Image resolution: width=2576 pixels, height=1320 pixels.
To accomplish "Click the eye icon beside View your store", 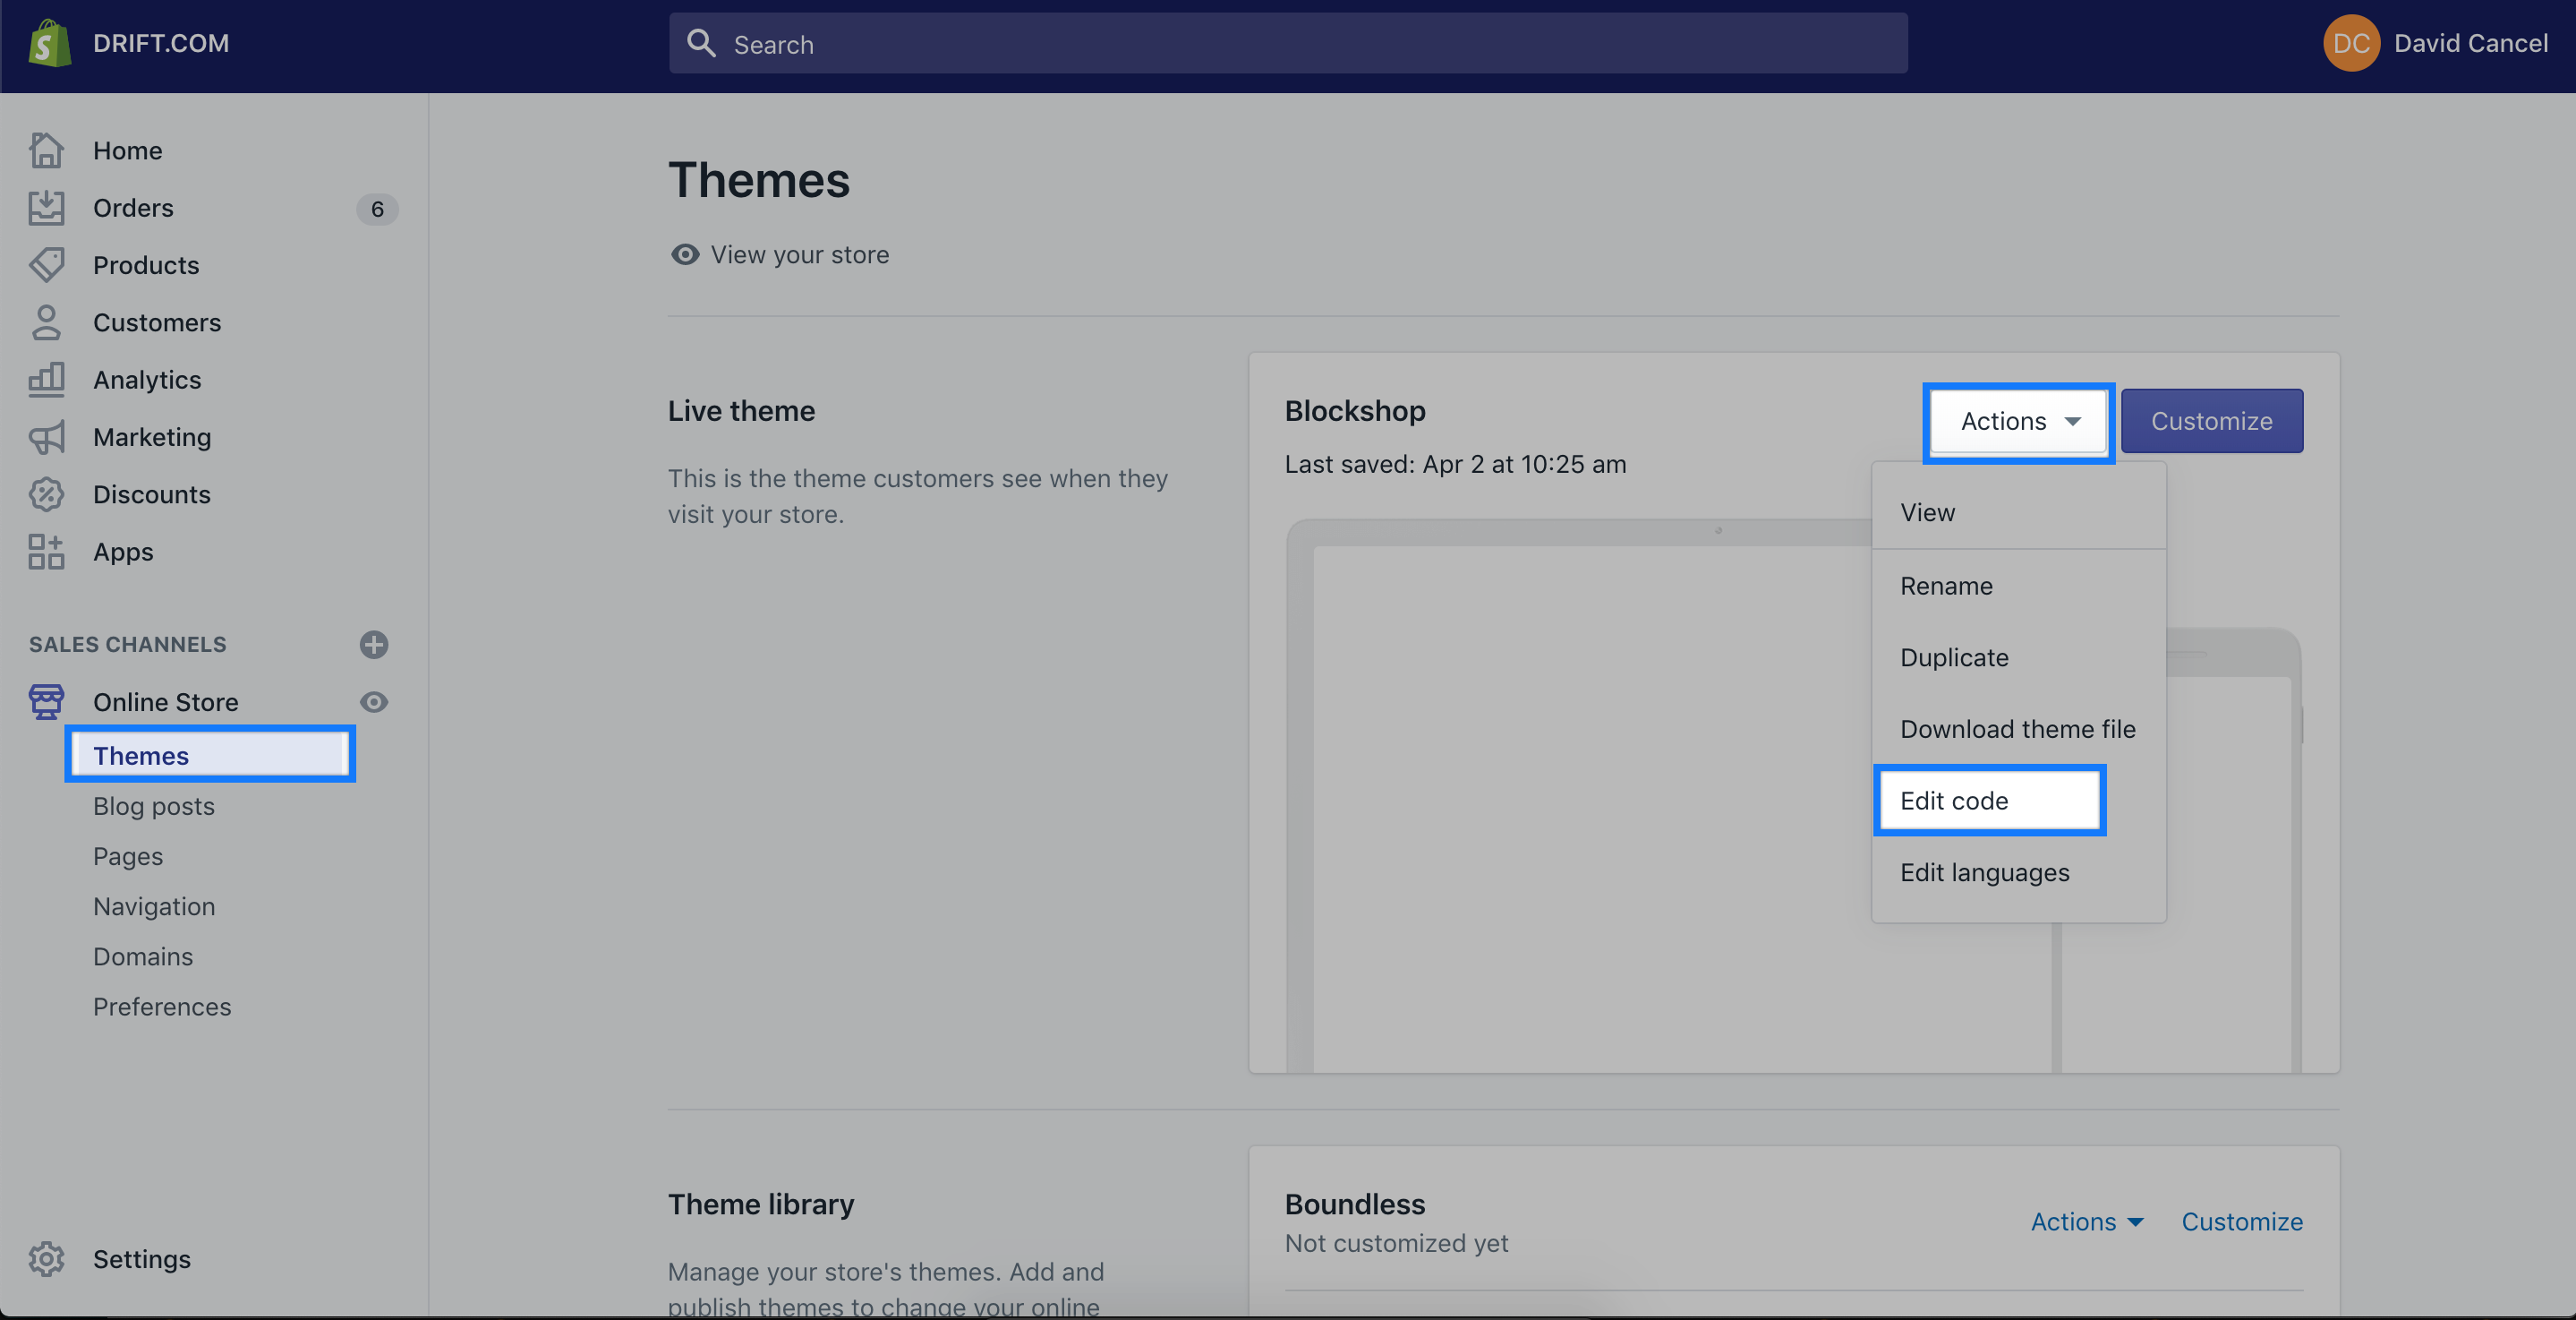I will tap(685, 254).
